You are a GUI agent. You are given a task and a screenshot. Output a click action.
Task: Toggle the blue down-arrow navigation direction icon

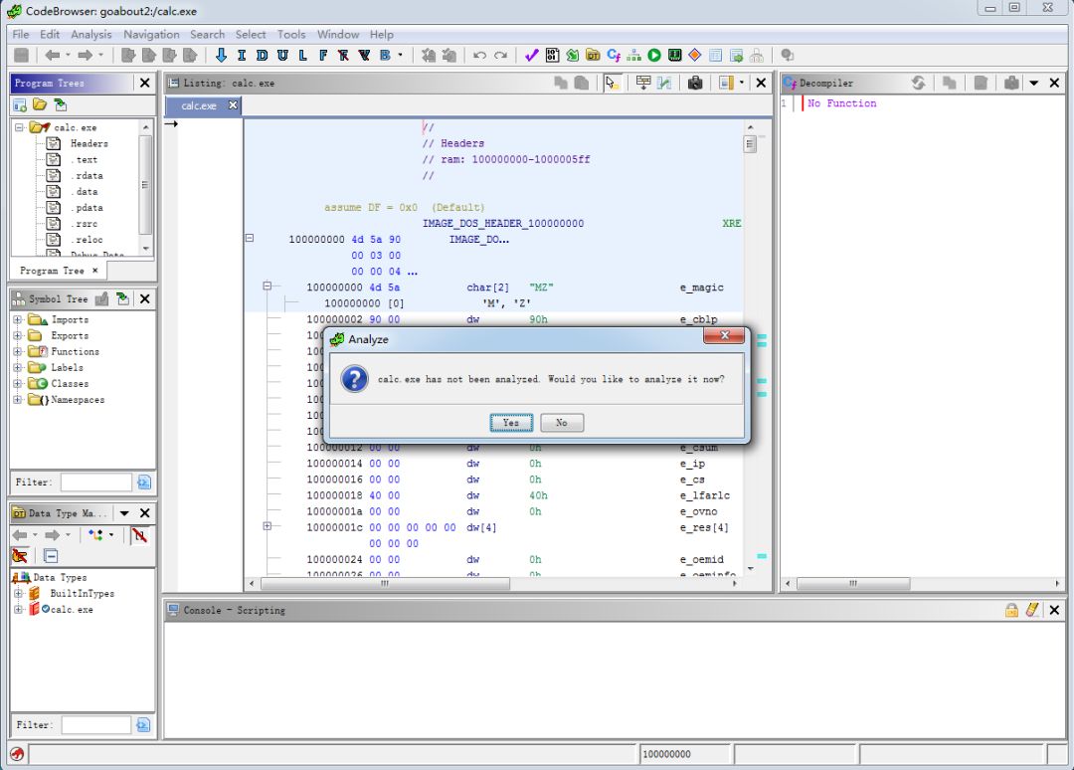pos(221,56)
